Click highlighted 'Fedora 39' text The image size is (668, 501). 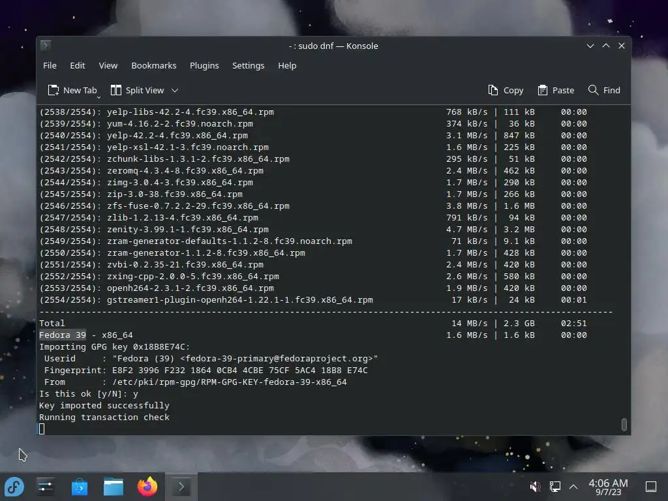(x=63, y=335)
